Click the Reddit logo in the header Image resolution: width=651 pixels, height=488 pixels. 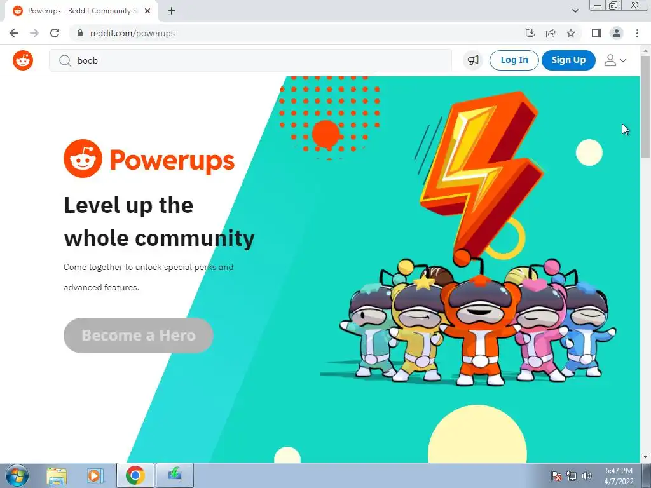(23, 60)
